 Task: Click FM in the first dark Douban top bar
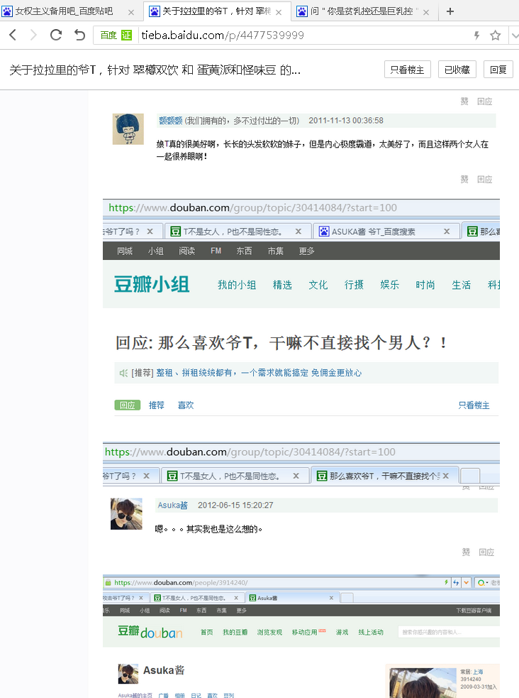coord(216,251)
